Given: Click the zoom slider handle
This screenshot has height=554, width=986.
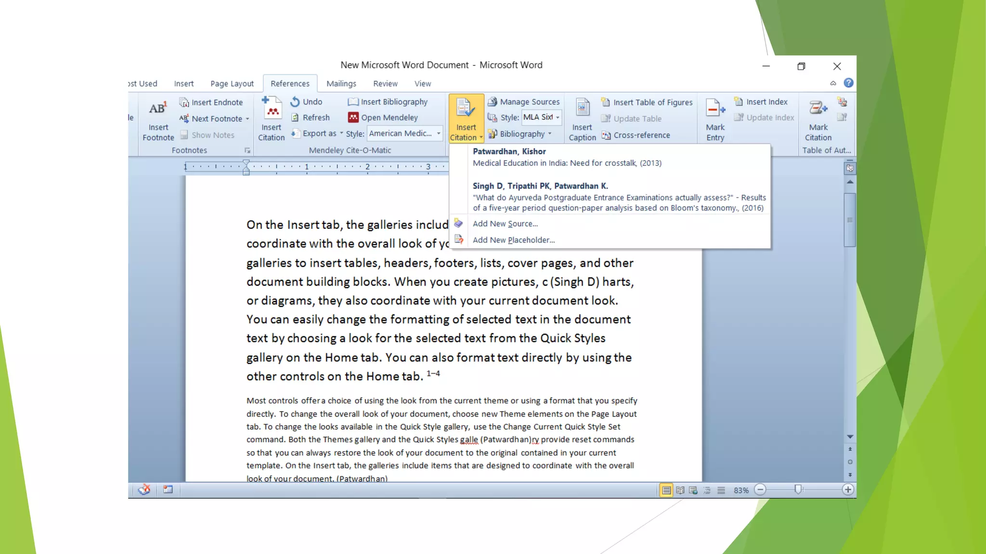Looking at the screenshot, I should tap(798, 490).
